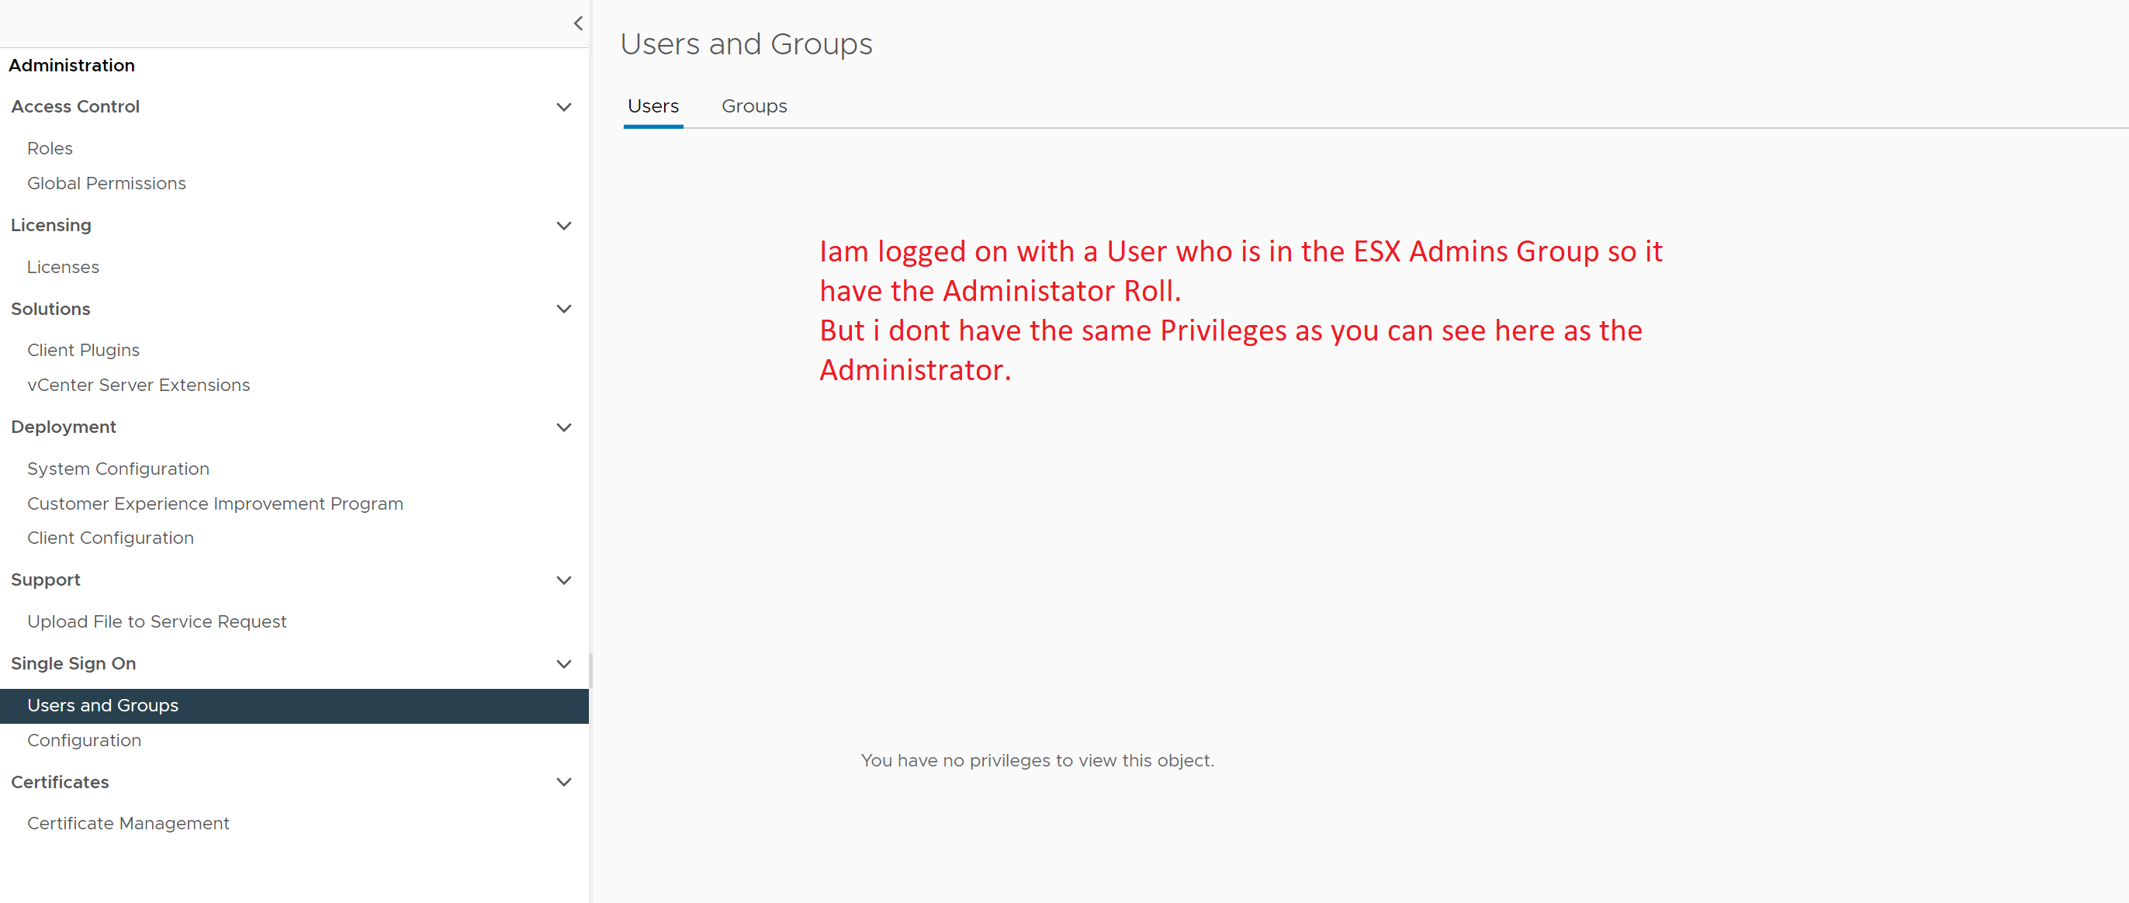The height and width of the screenshot is (903, 2129).
Task: Collapse the Single Sign On section
Action: [x=563, y=664]
